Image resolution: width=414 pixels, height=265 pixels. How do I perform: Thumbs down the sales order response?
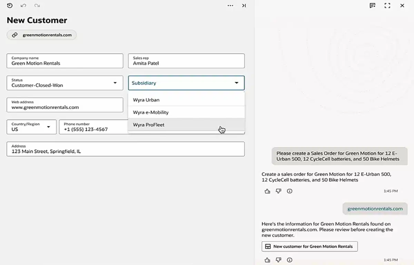pos(278,191)
